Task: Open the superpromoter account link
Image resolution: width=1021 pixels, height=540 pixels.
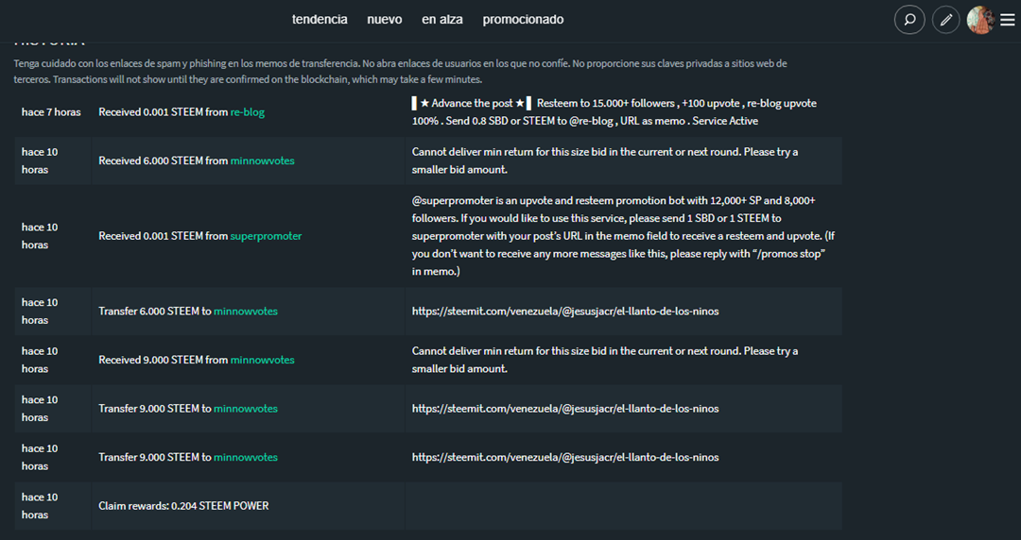Action: tap(266, 236)
